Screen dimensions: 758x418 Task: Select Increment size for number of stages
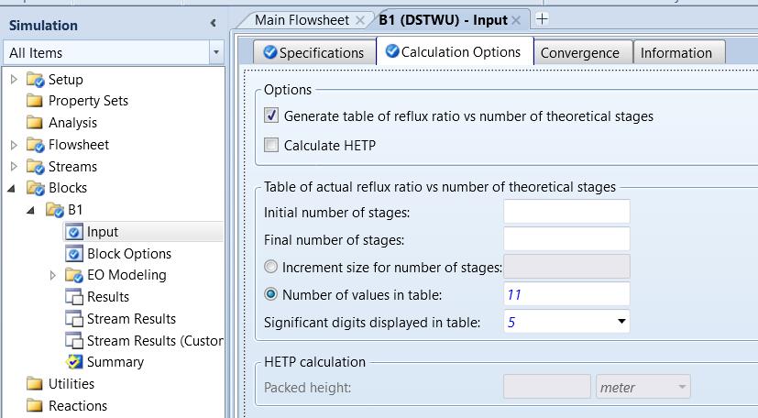pos(271,267)
